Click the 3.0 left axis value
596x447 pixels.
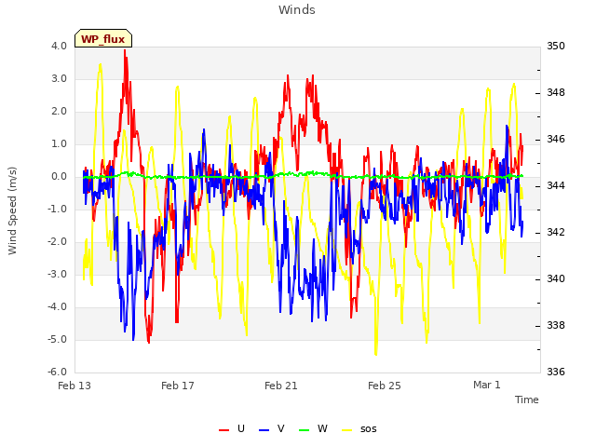59,78
